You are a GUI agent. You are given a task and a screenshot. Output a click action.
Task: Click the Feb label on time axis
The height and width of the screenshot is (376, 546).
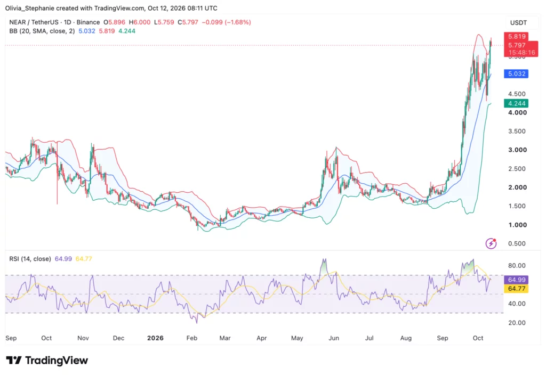pos(192,338)
